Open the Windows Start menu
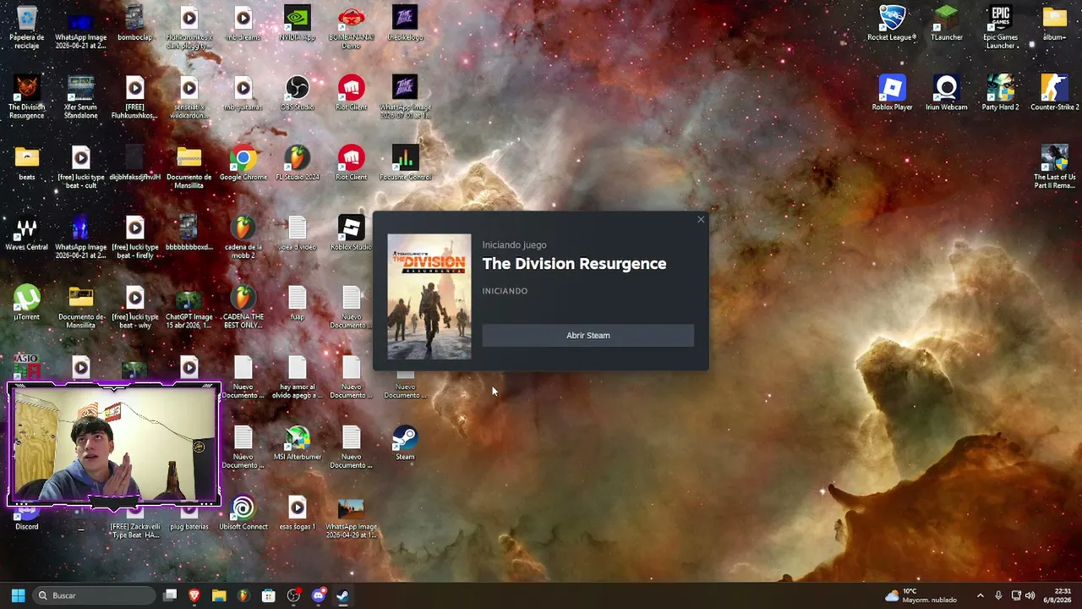Viewport: 1082px width, 609px height. coord(18,595)
